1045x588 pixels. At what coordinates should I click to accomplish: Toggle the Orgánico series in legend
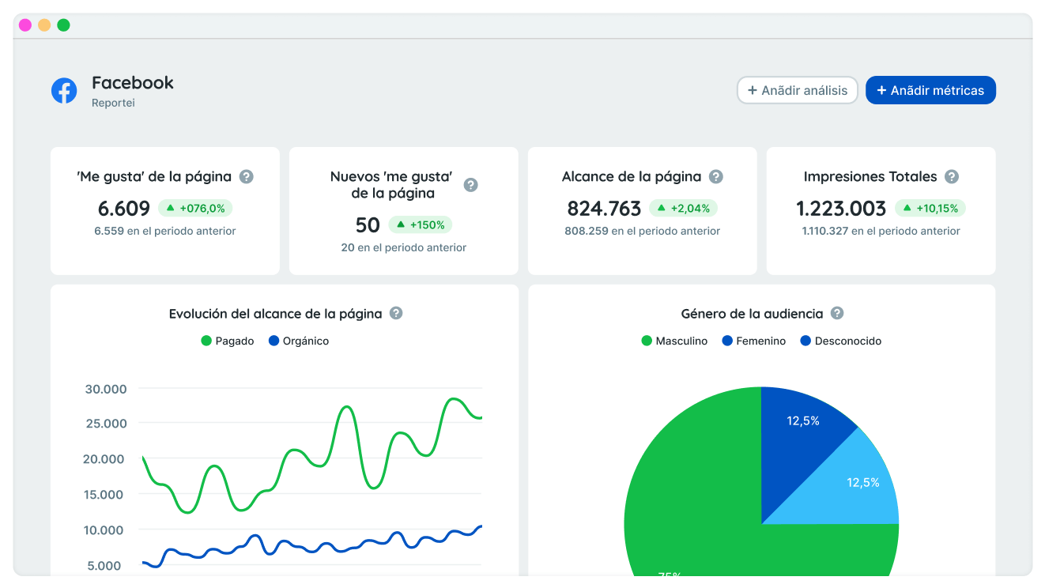tap(299, 341)
